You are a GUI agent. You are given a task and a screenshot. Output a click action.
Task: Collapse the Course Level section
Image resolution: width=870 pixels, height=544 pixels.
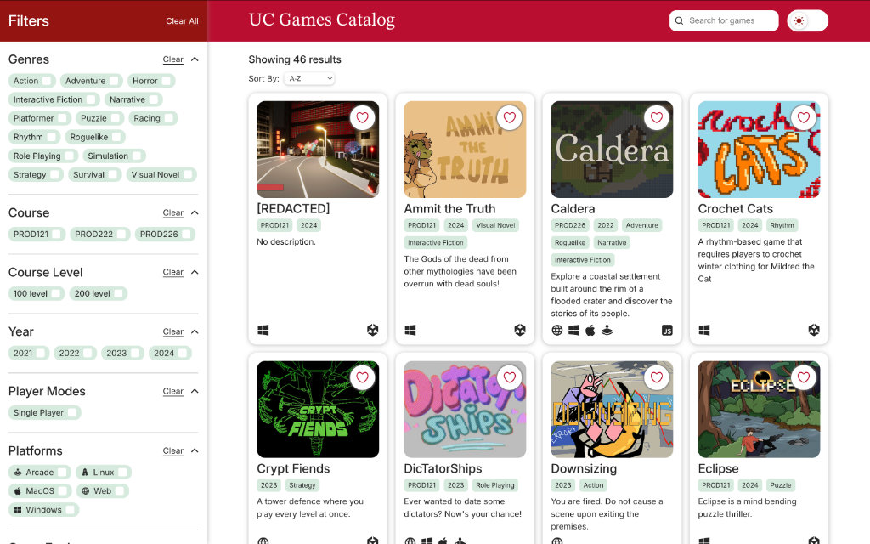click(195, 272)
